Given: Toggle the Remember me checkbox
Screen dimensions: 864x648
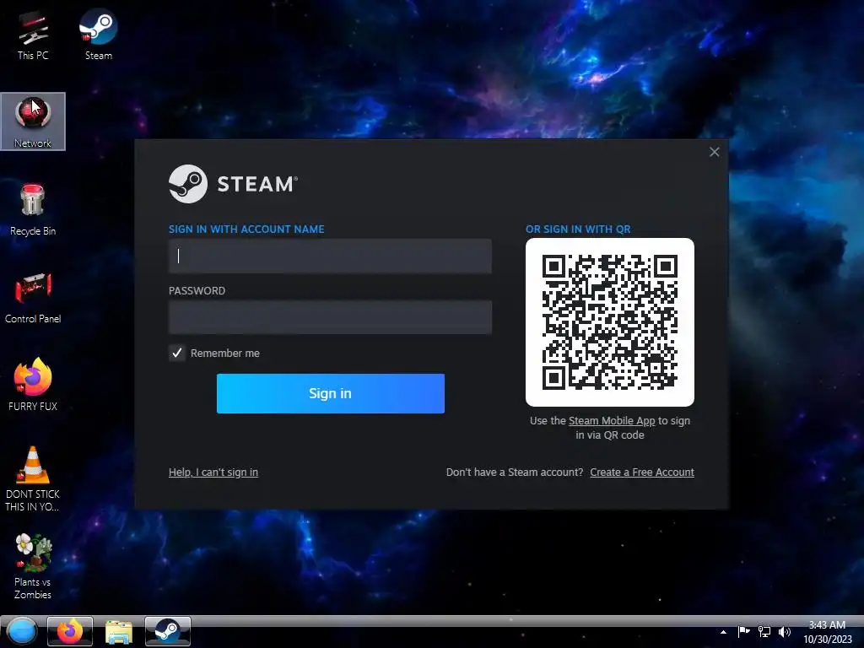Looking at the screenshot, I should (177, 353).
